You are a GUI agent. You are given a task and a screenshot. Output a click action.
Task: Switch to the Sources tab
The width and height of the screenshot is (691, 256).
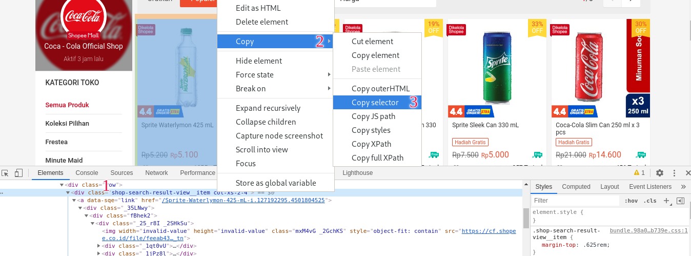pos(121,173)
